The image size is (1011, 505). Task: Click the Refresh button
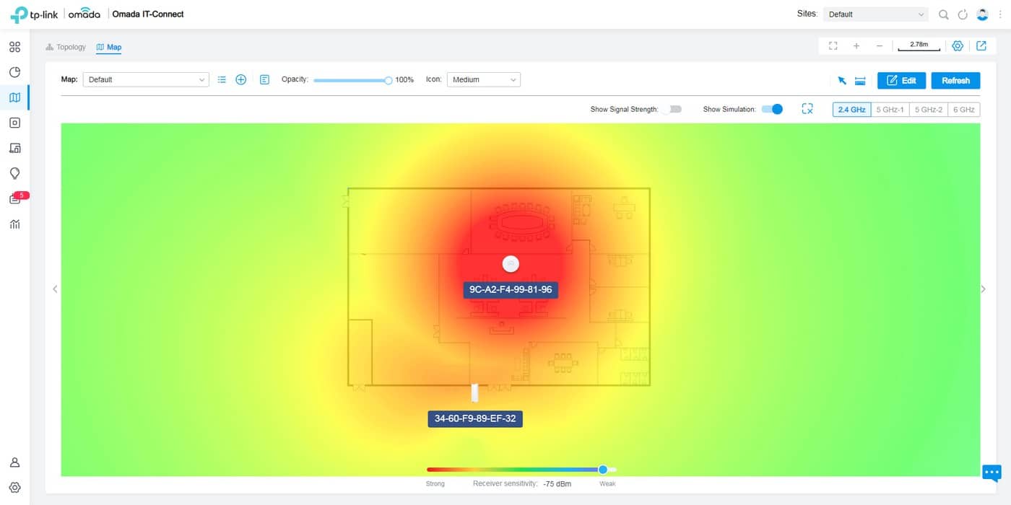(x=955, y=81)
